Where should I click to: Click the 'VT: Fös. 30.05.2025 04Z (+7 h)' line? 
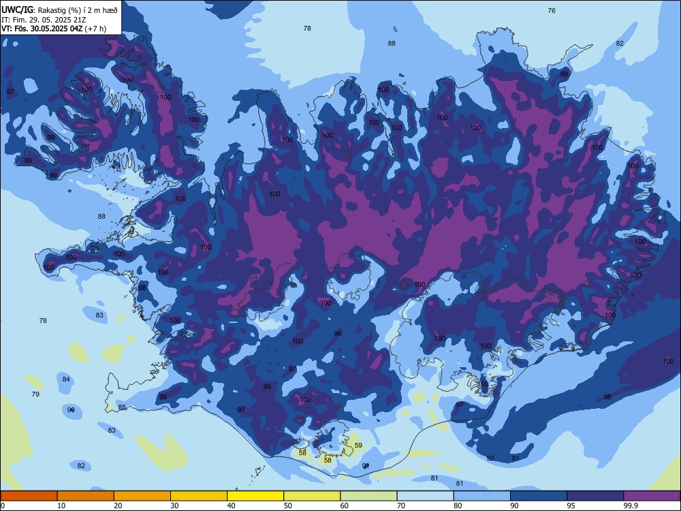(53, 29)
